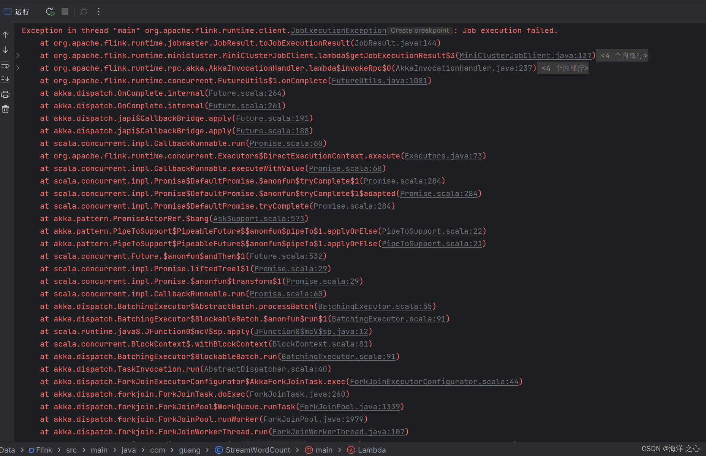The height and width of the screenshot is (456, 706).
Task: Open the guang package breadcrumb menu
Action: (x=190, y=450)
